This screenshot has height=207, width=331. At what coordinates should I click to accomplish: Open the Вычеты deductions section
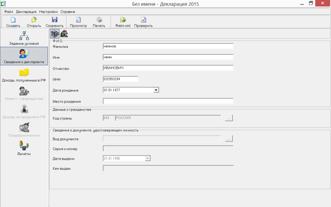24,148
